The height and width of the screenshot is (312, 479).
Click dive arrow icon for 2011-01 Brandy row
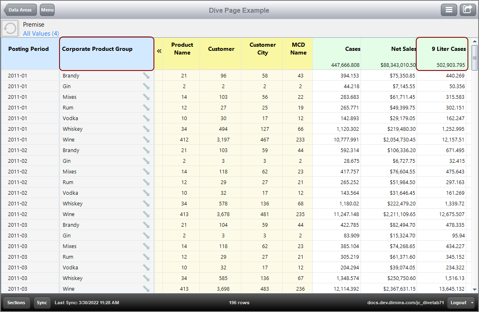coord(146,75)
